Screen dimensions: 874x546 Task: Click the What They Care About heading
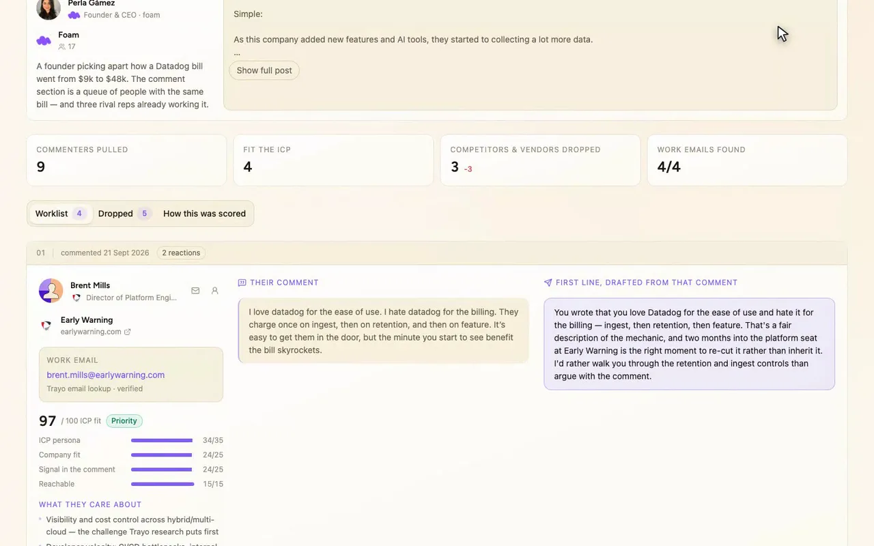click(90, 504)
